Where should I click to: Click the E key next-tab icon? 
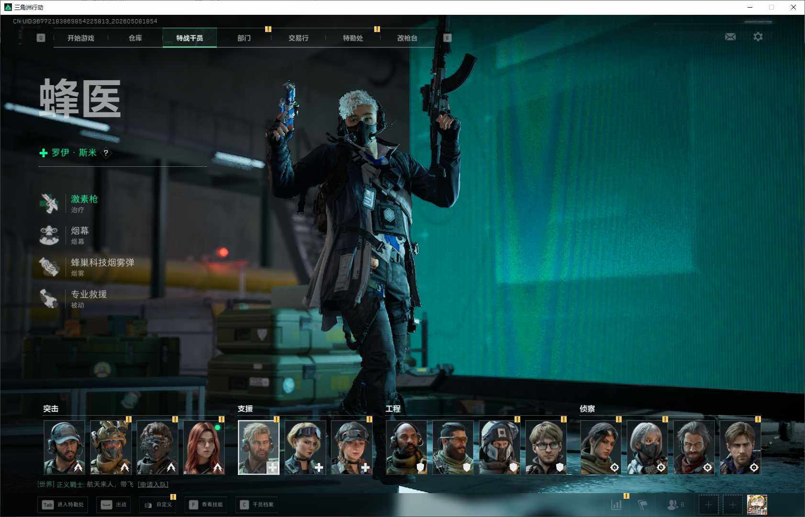click(x=447, y=38)
